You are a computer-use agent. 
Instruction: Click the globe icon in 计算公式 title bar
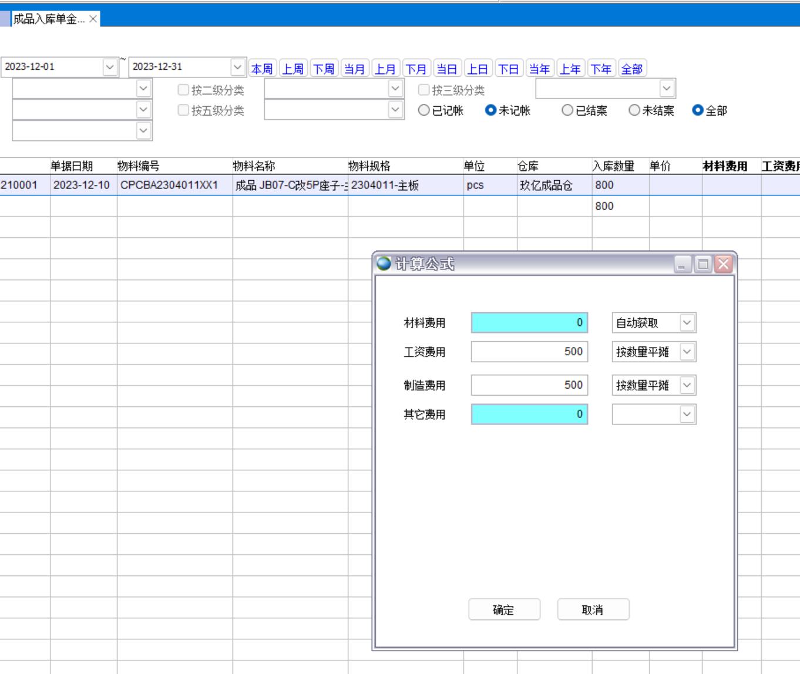coord(384,264)
